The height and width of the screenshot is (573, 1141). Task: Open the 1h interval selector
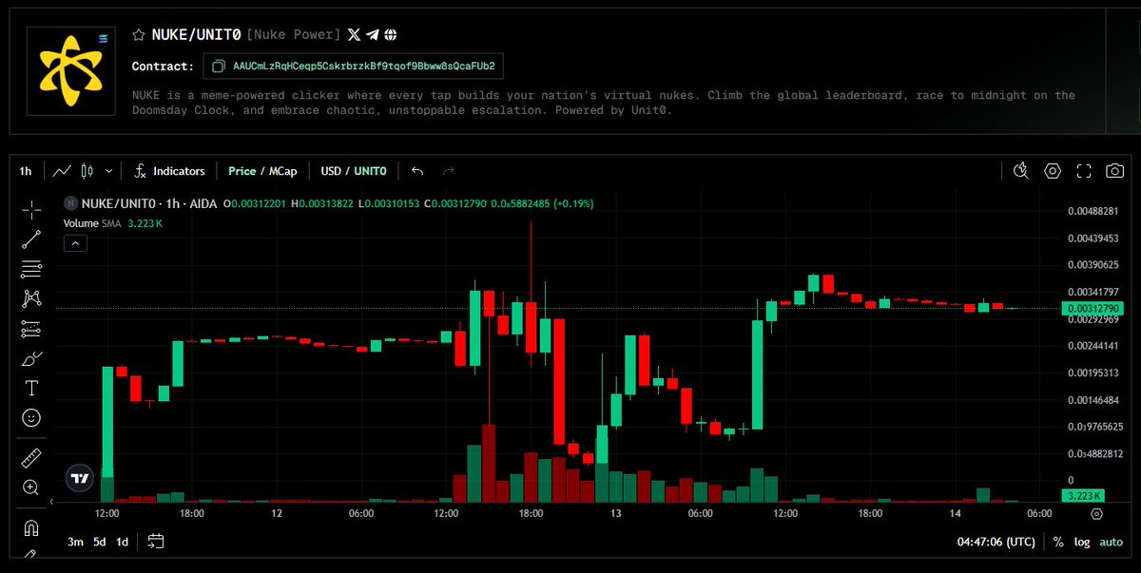(x=25, y=170)
